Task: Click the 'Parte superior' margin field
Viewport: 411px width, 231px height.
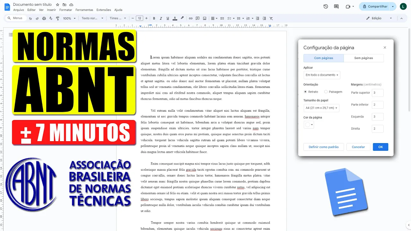Action: [378, 93]
